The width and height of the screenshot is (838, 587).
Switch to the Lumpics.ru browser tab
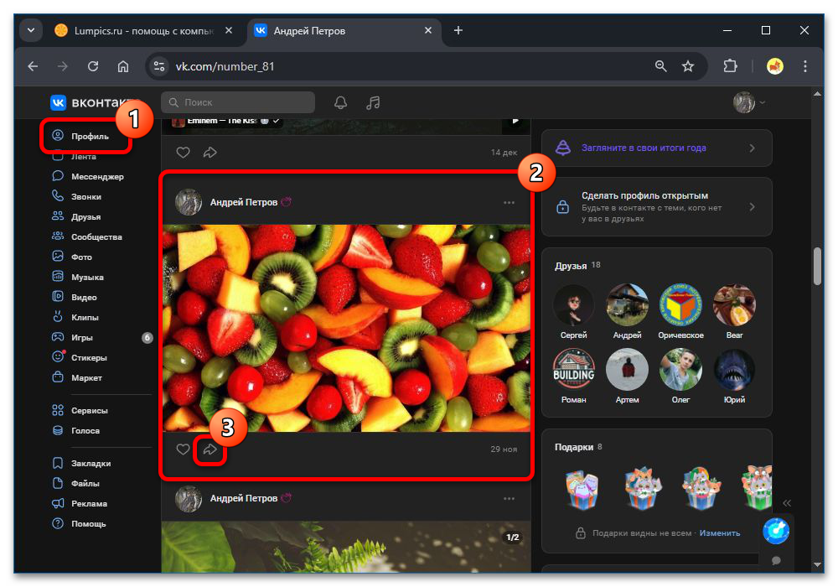[x=144, y=30]
